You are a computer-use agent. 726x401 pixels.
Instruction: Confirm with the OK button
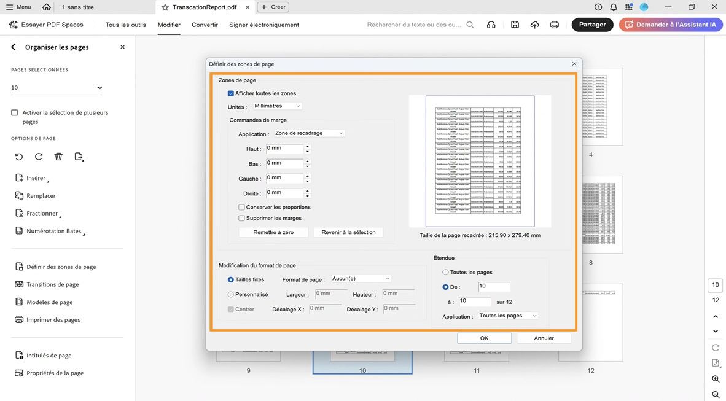[485, 338]
